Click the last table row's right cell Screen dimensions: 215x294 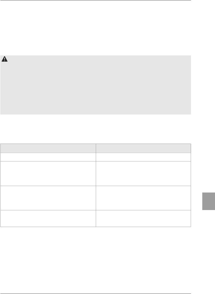point(144,219)
